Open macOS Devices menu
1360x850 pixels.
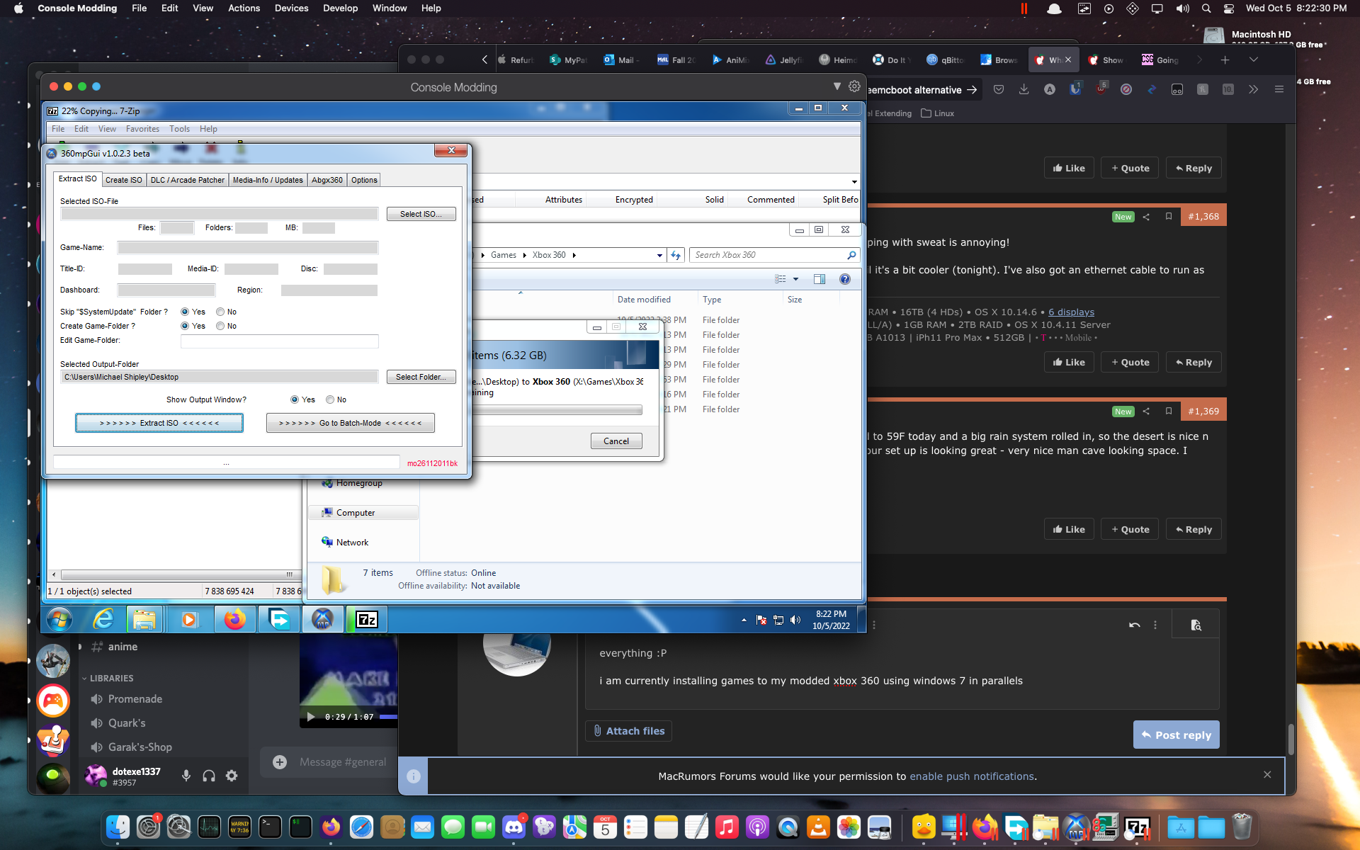291,8
